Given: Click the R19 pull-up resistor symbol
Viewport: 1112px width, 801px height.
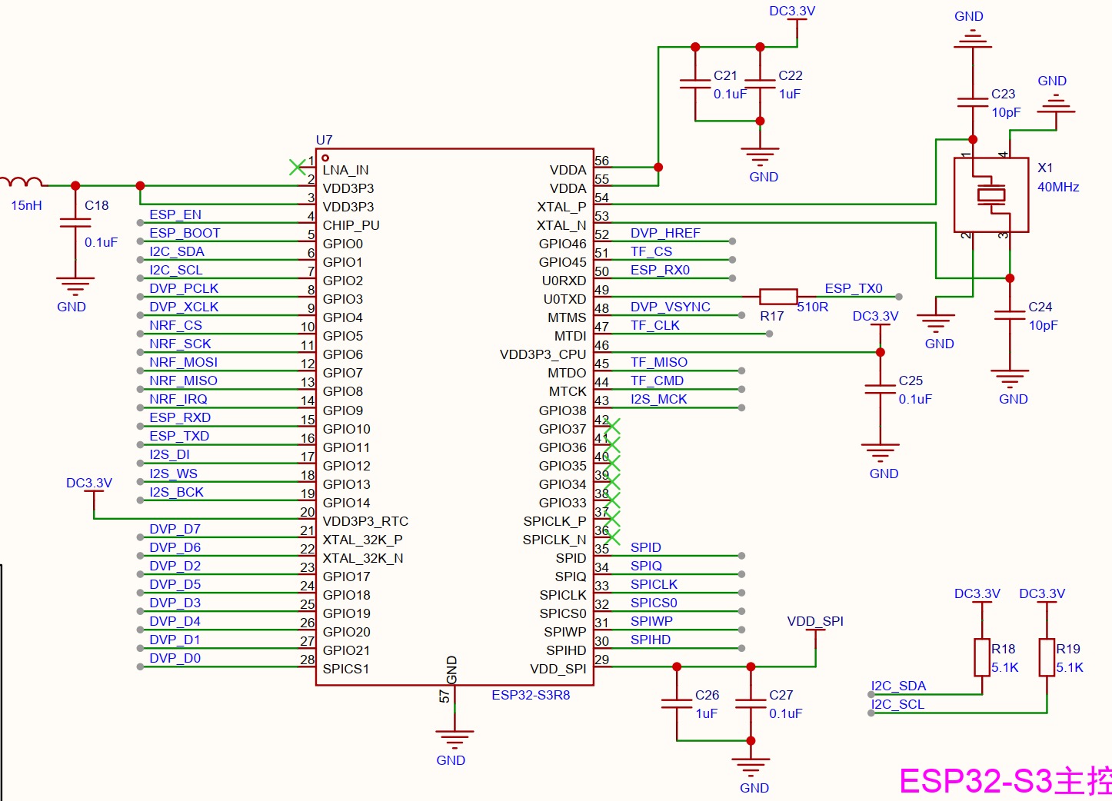Looking at the screenshot, I should click(x=1047, y=657).
